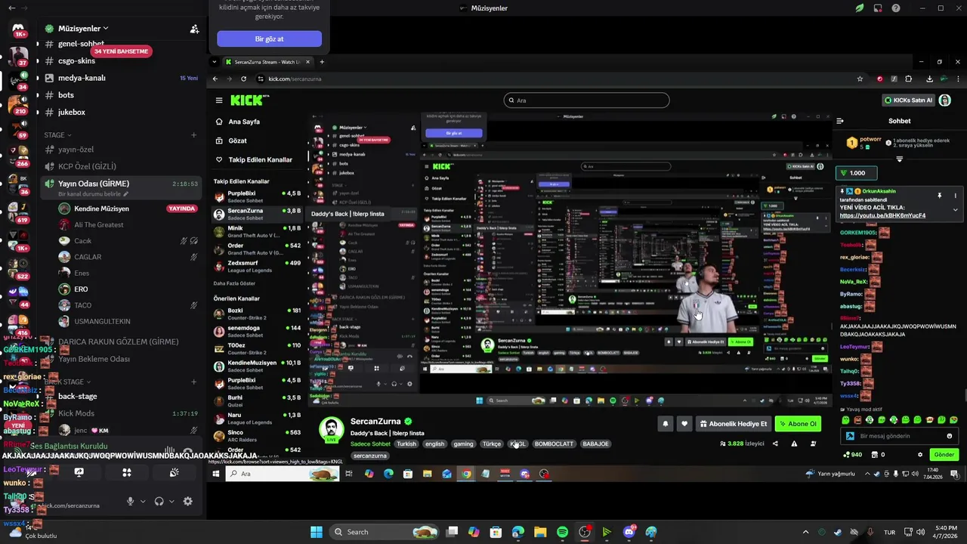
Task: Open the csgo-skins channel
Action: coord(77,61)
